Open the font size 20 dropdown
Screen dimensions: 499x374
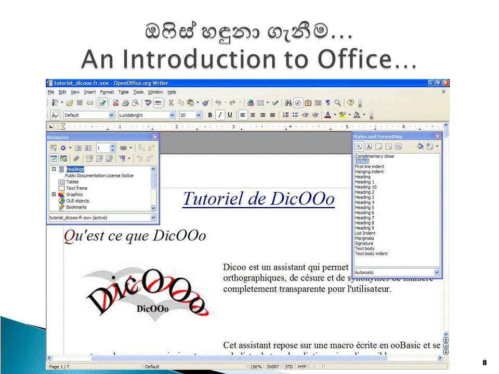point(199,115)
